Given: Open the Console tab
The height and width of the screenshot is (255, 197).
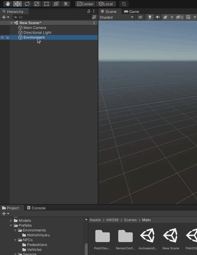Looking at the screenshot, I should tap(36, 208).
